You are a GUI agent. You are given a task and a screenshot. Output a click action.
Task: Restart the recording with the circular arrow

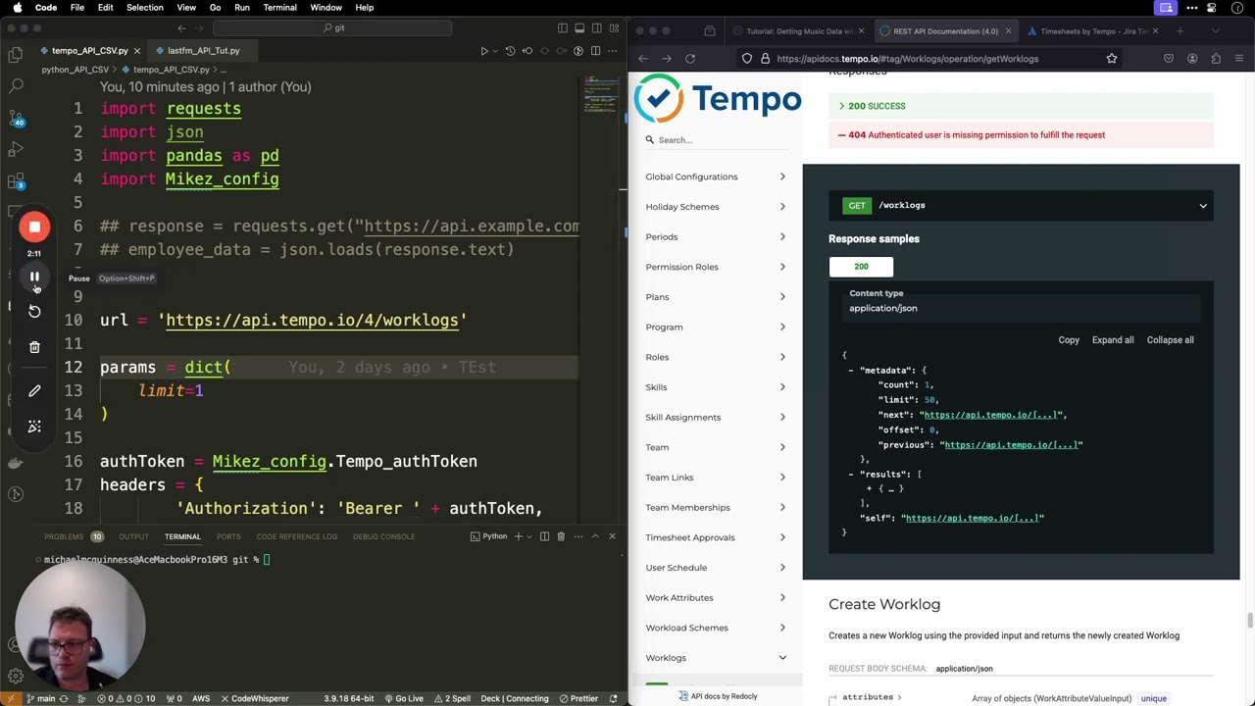click(34, 311)
